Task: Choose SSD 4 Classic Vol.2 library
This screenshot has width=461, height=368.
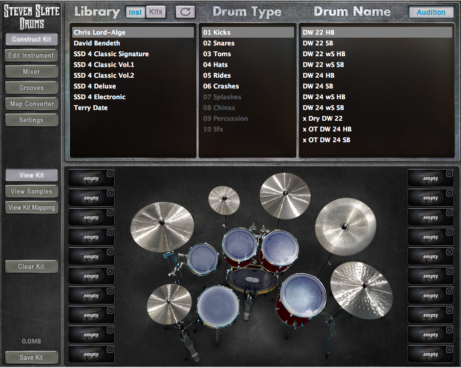Action: (133, 75)
